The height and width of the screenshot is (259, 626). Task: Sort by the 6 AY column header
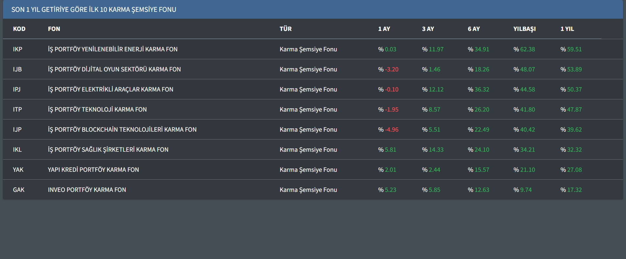point(473,29)
